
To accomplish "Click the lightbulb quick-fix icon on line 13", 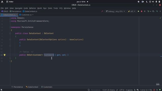I will click(x=5, y=55).
